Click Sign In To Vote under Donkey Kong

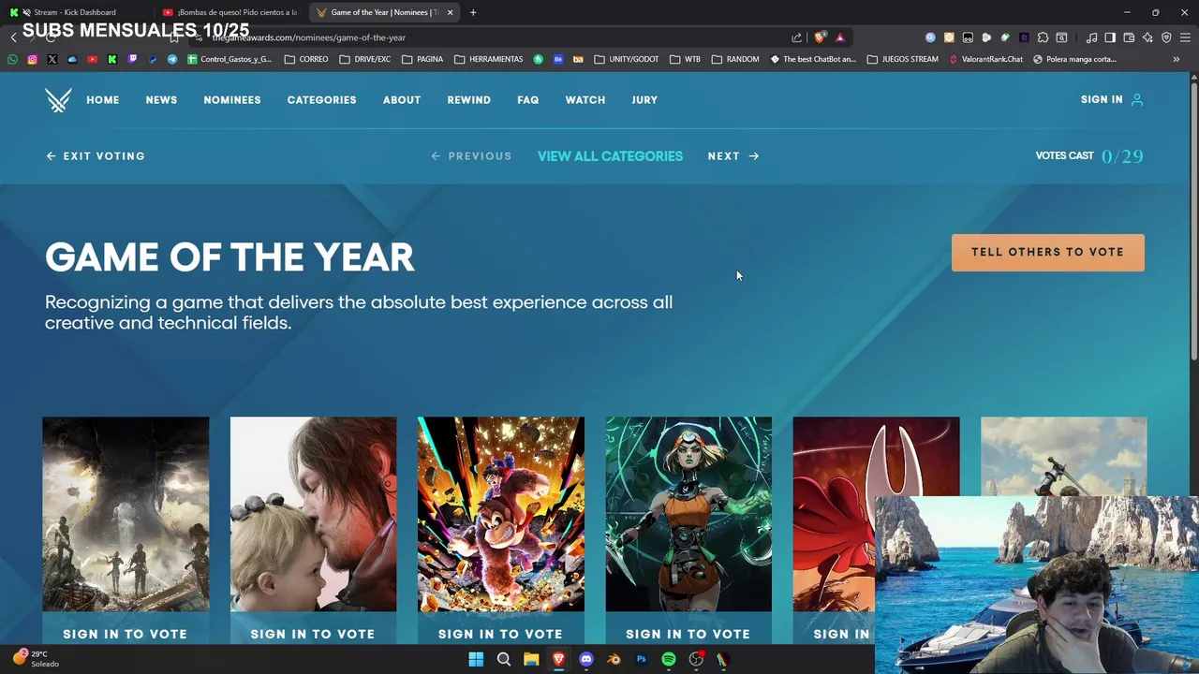(x=500, y=634)
